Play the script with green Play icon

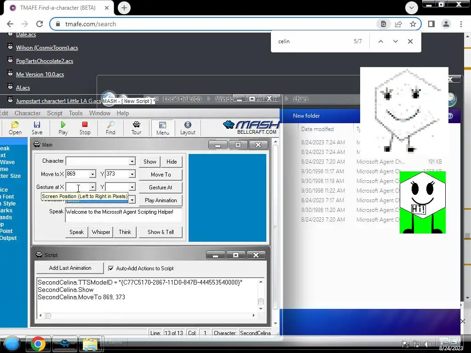pyautogui.click(x=63, y=128)
